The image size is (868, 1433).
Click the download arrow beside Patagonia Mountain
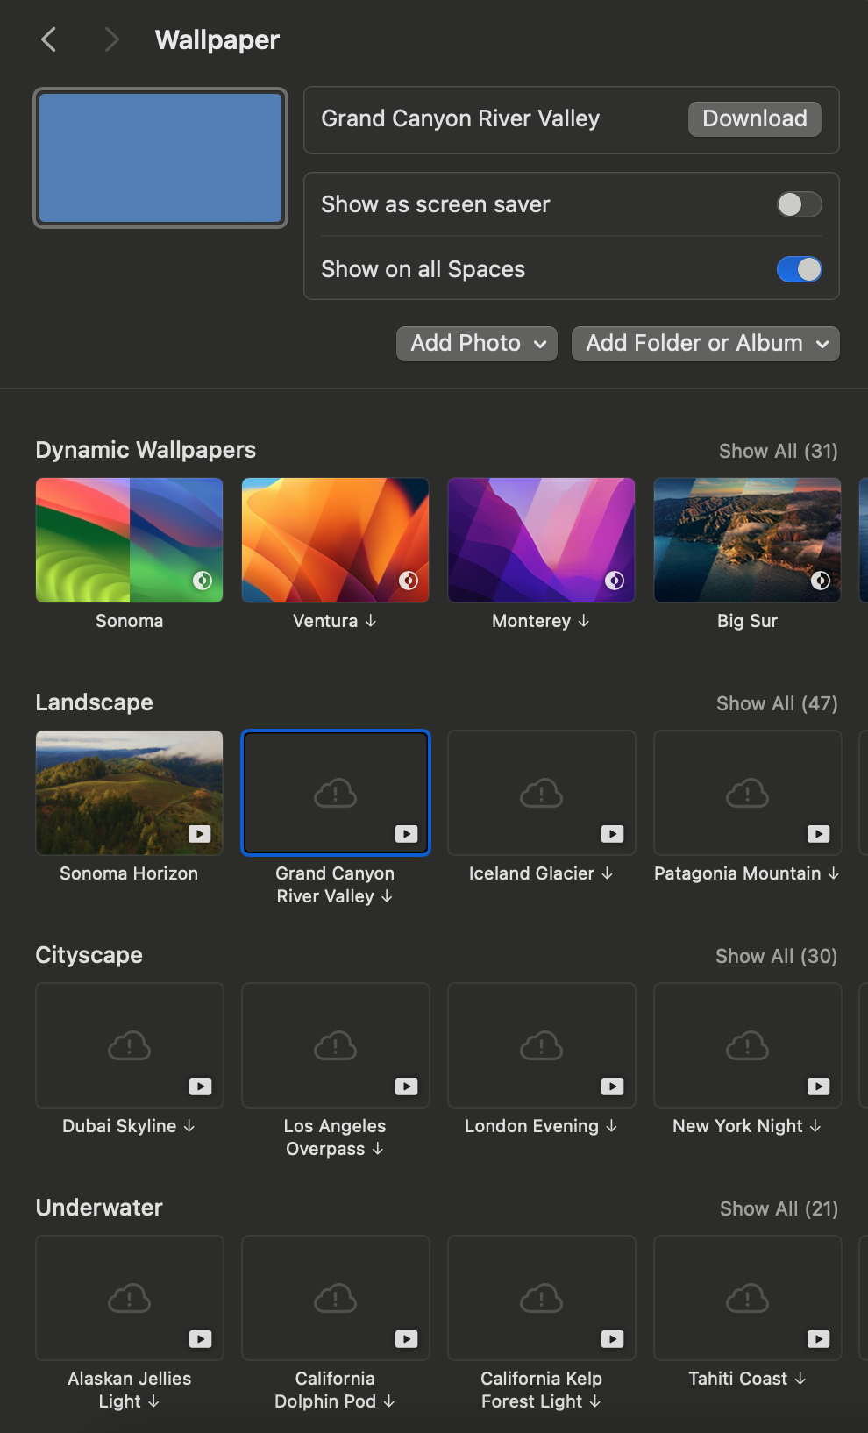click(834, 873)
